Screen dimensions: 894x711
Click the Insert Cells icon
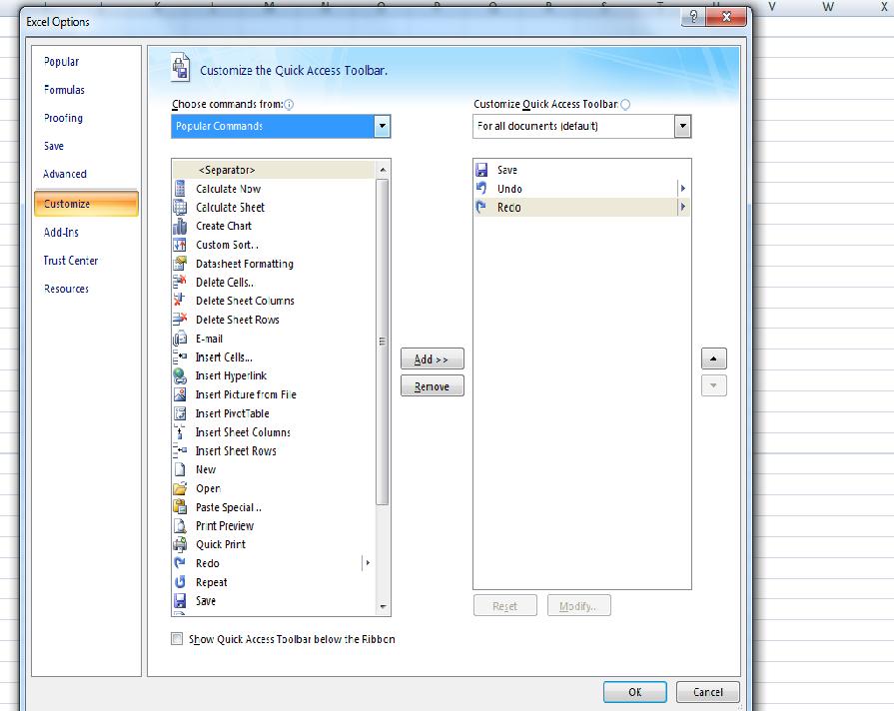(x=180, y=356)
